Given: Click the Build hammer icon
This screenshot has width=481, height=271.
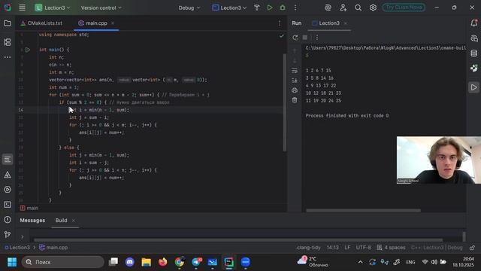Looking at the screenshot, I should click(x=257, y=8).
